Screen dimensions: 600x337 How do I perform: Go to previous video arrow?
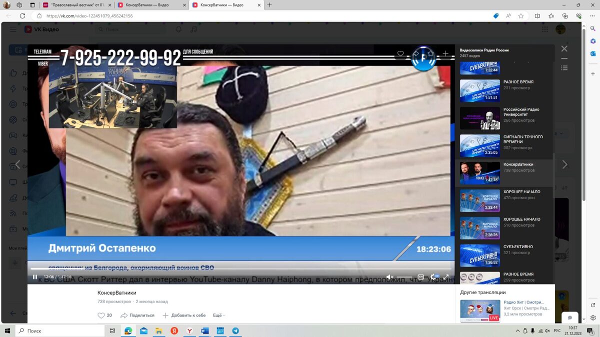click(x=17, y=164)
